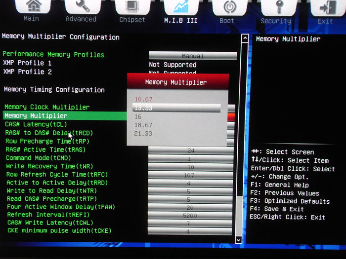The image size is (346, 259).
Task: Click the scrollbar down arrow
Action: point(238,240)
